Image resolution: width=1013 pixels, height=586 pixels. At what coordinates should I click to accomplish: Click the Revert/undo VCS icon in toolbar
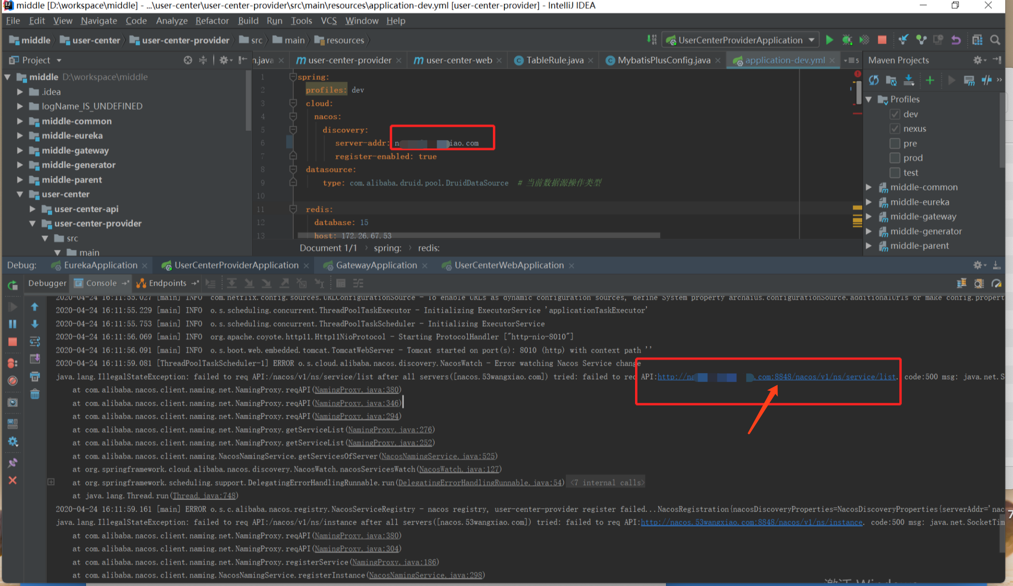coord(955,40)
